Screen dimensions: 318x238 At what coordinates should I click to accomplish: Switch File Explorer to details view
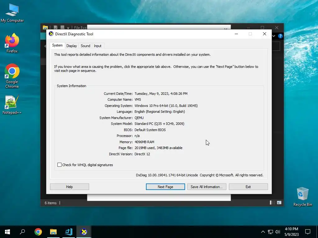click(272, 203)
